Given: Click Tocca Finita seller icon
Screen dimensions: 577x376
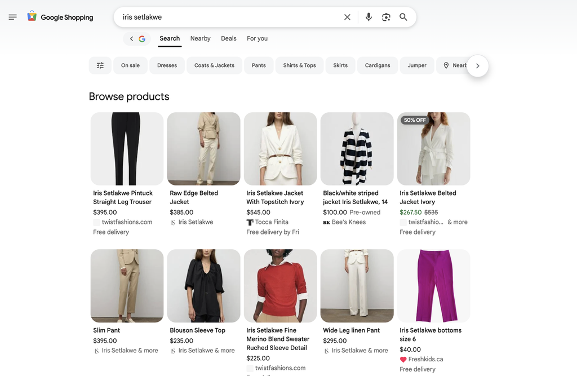Looking at the screenshot, I should click(x=250, y=222).
